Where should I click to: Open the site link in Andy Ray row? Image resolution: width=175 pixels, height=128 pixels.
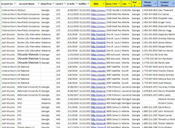pyautogui.click(x=98, y=55)
